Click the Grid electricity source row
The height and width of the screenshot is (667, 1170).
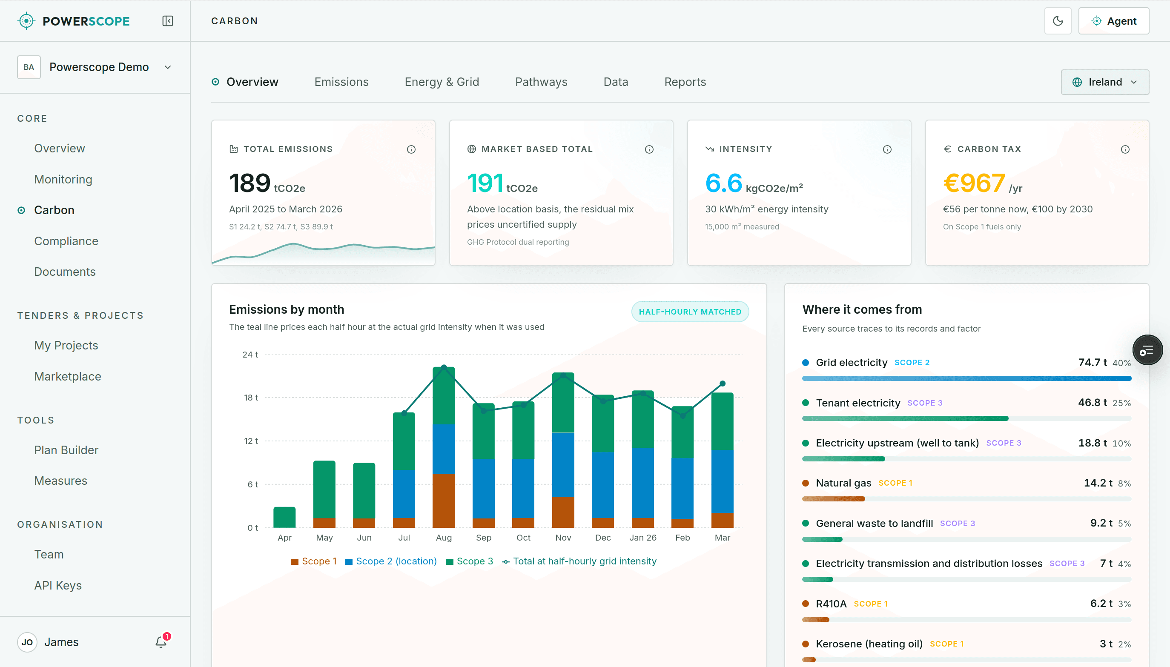pos(966,369)
